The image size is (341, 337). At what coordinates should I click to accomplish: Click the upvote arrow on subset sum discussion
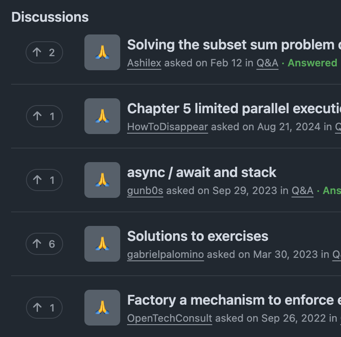[x=44, y=52]
